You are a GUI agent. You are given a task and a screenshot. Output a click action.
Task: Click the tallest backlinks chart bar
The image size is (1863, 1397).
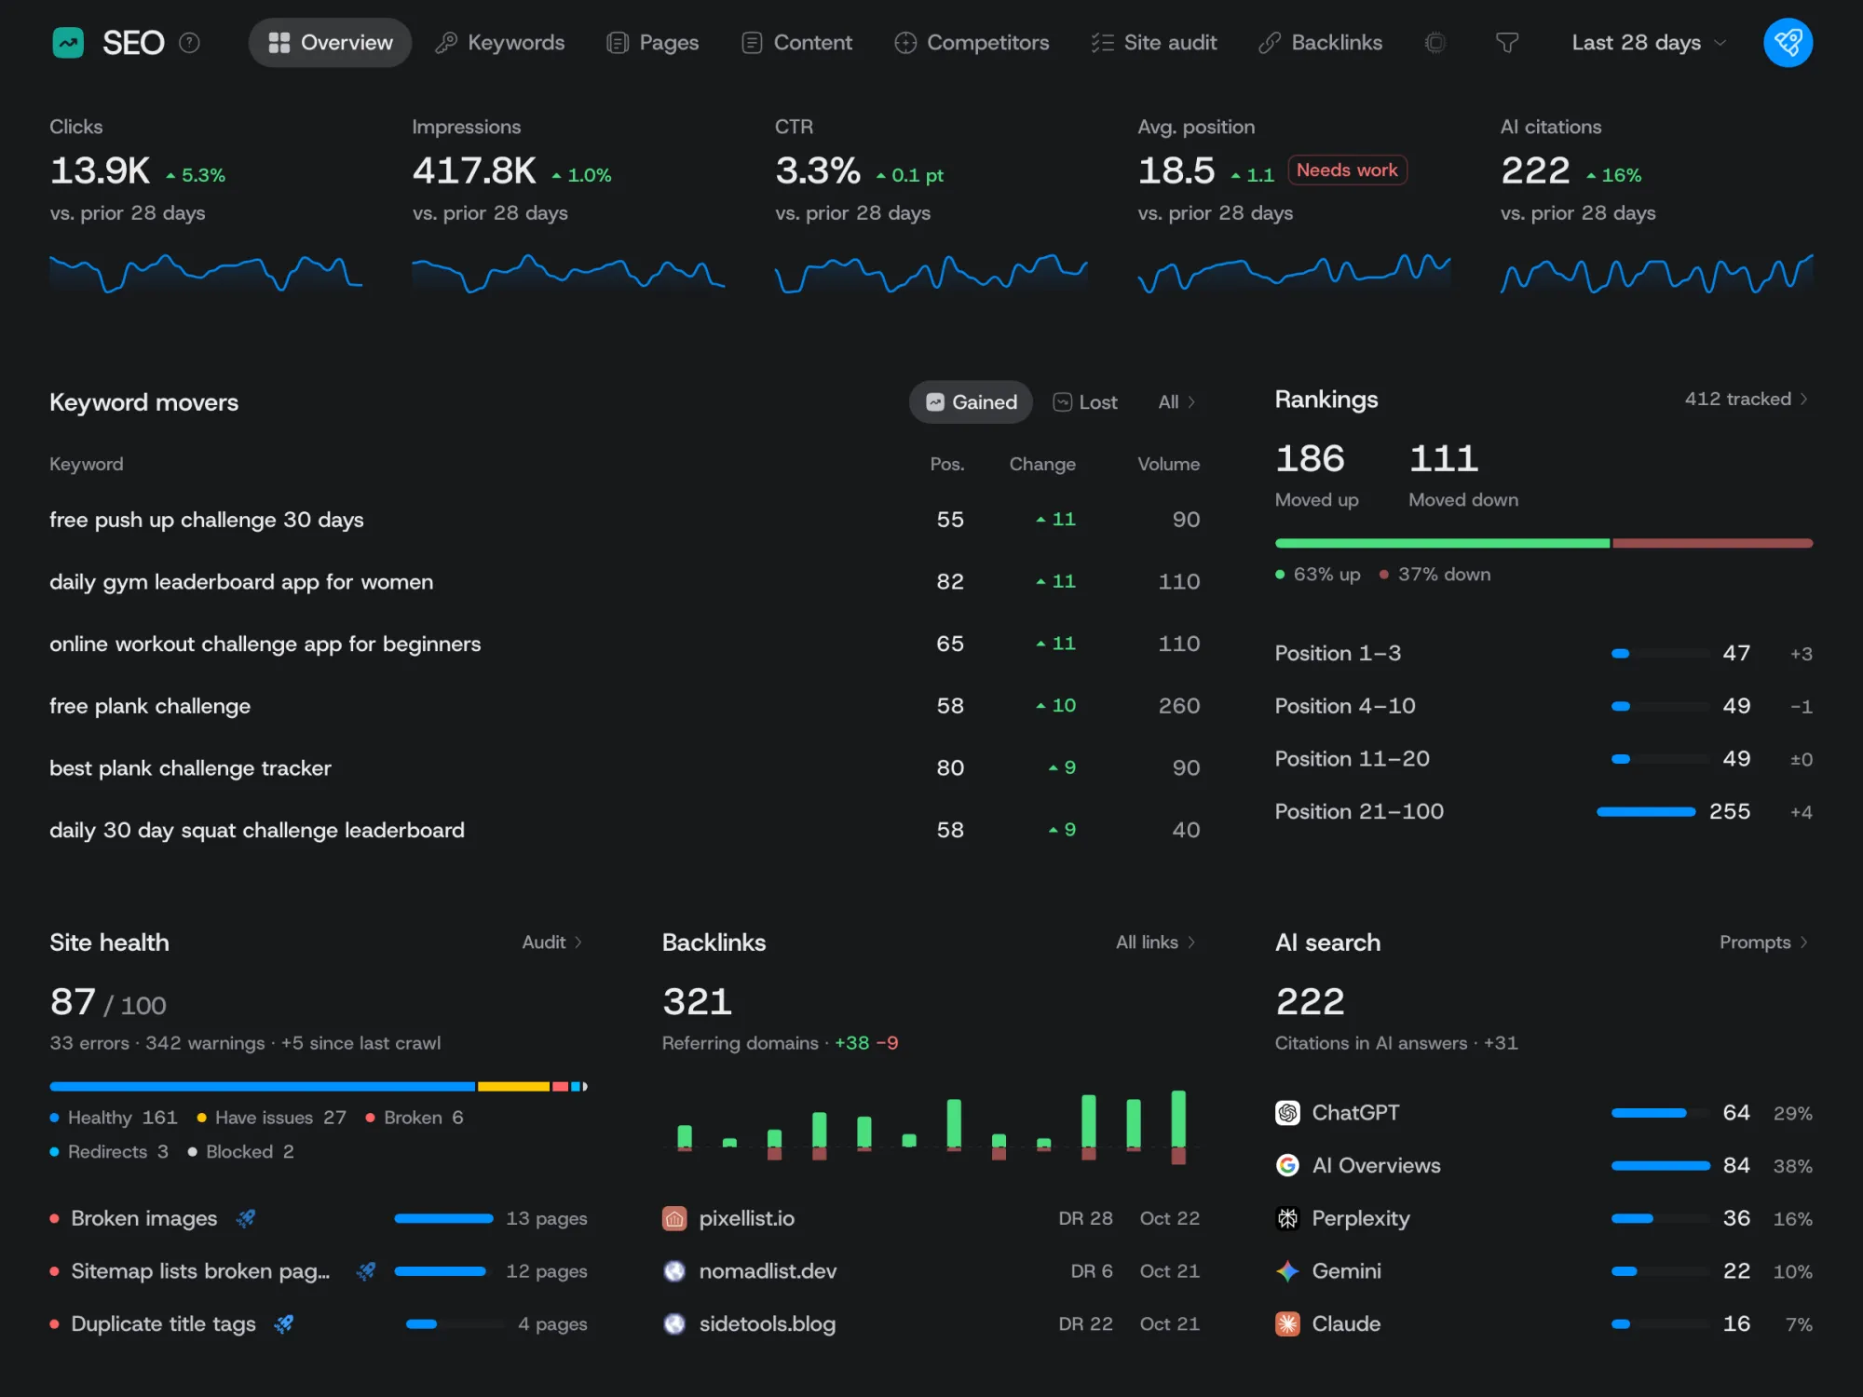[1178, 1126]
